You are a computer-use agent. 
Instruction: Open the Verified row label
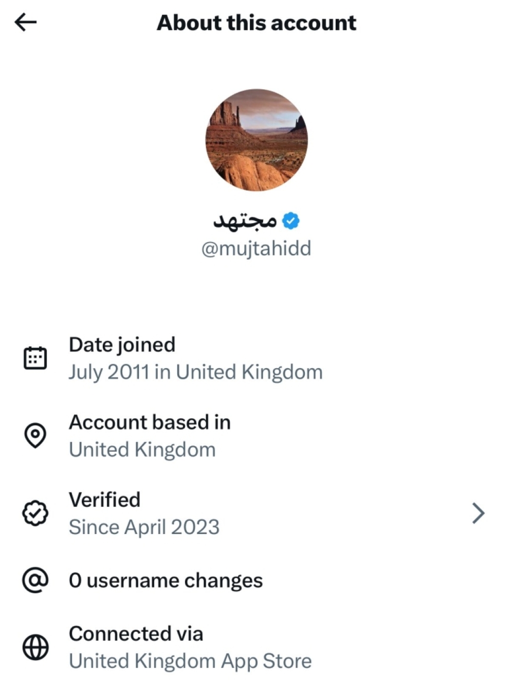pos(104,500)
